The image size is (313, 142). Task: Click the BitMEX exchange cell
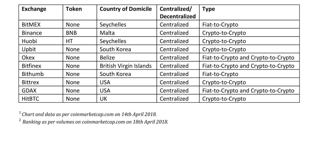31,25
